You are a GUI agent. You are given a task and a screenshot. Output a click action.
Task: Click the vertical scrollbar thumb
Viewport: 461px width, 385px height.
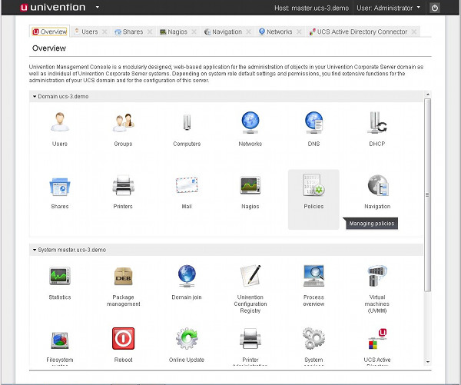(428, 195)
